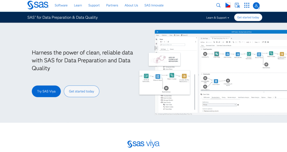Open the site search magnifier icon

click(x=218, y=5)
